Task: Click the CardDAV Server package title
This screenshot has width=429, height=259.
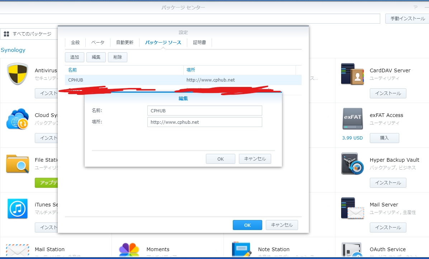Action: (x=390, y=70)
